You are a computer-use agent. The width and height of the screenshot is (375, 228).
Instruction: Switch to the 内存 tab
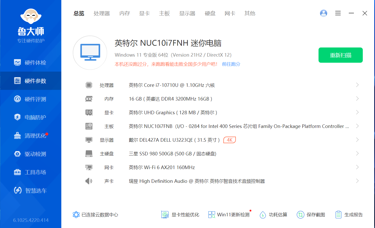pos(125,13)
